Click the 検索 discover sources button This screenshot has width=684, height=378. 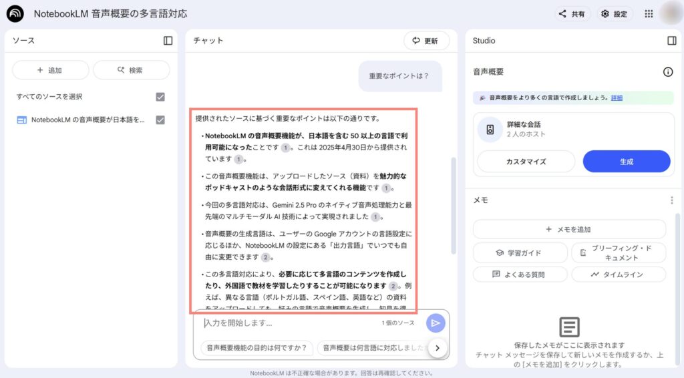coord(132,70)
